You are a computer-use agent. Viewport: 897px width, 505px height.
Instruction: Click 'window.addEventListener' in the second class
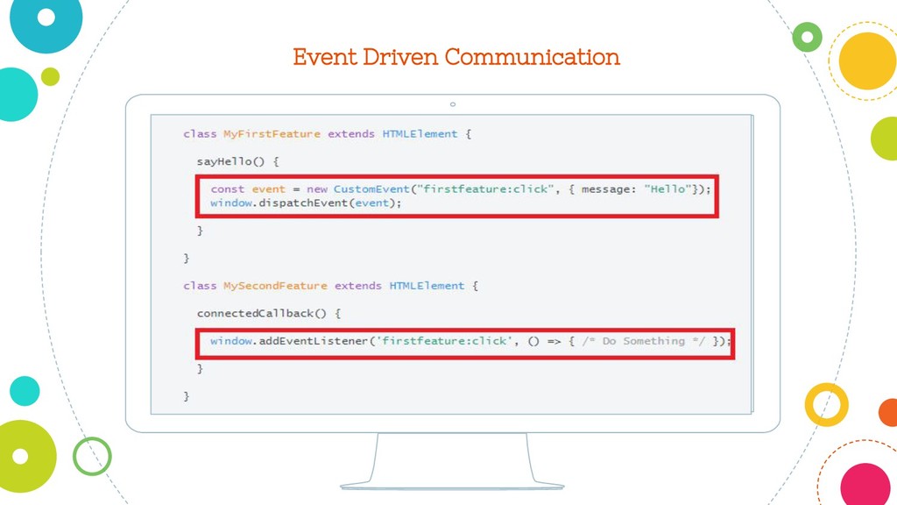pos(289,341)
